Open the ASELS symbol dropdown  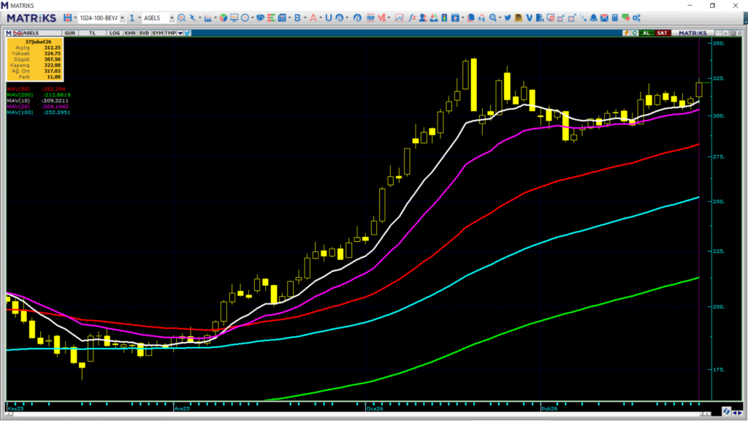click(x=172, y=18)
